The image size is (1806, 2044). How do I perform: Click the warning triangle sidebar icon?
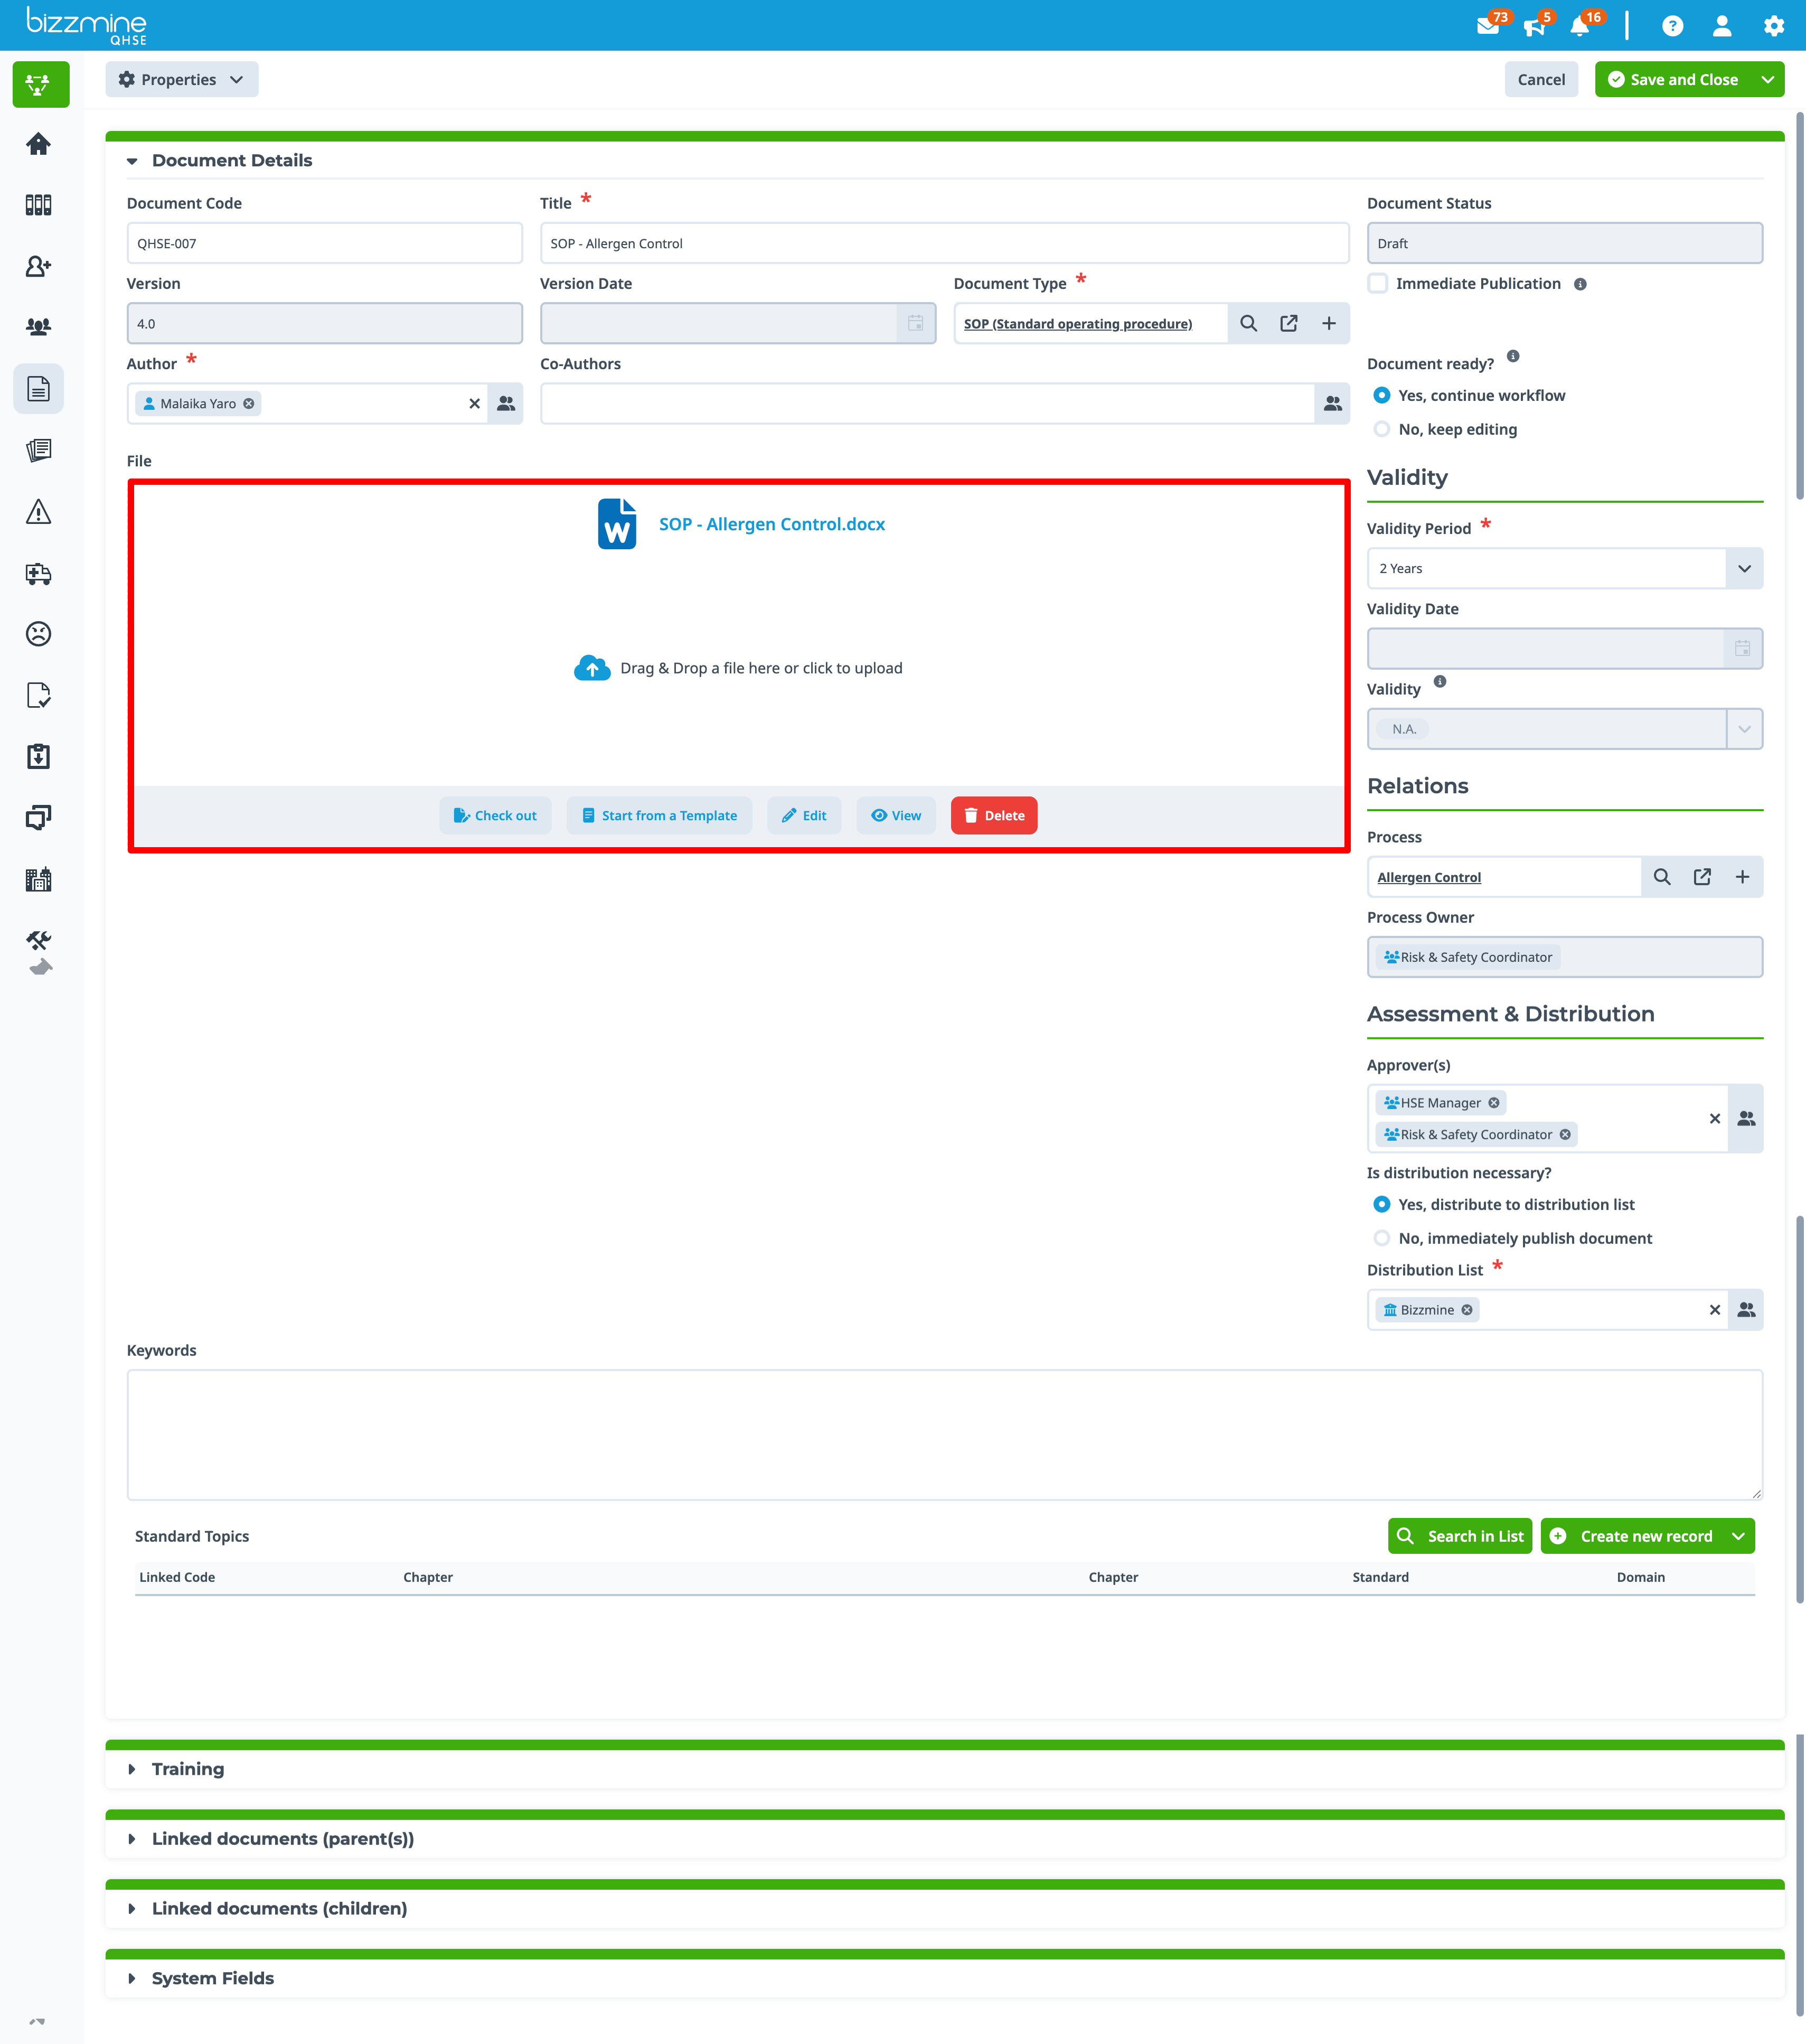38,512
